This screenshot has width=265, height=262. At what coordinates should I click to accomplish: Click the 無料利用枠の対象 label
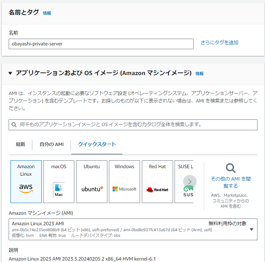[x=227, y=223]
